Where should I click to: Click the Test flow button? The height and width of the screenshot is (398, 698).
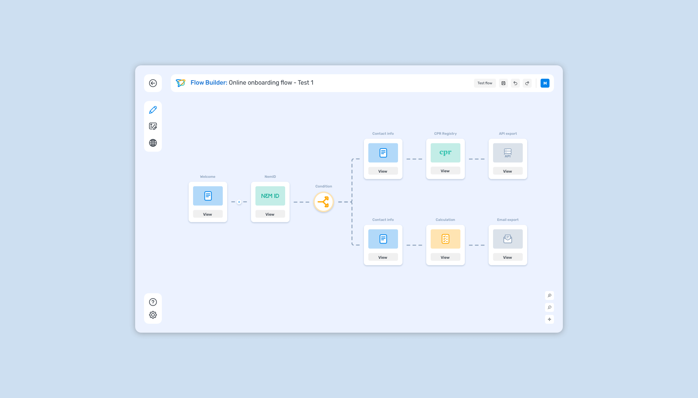tap(485, 83)
